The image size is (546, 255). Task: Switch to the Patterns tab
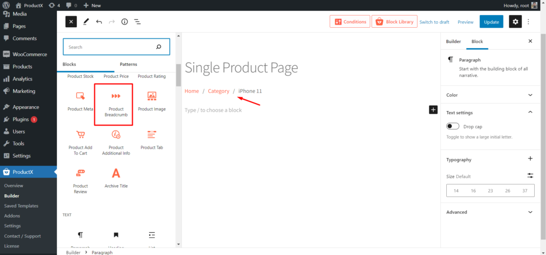129,64
